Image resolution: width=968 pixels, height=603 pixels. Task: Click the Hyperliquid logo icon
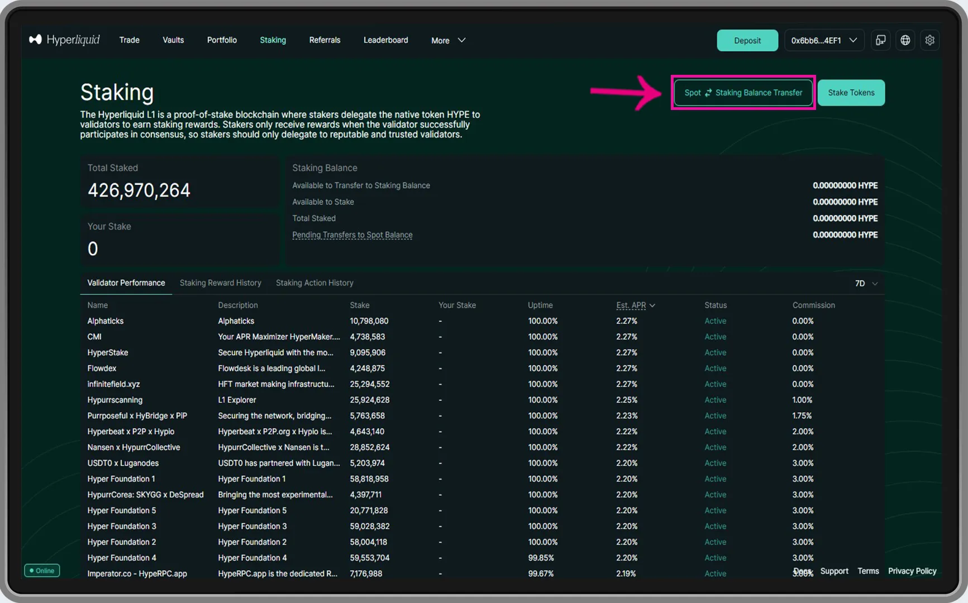[35, 40]
